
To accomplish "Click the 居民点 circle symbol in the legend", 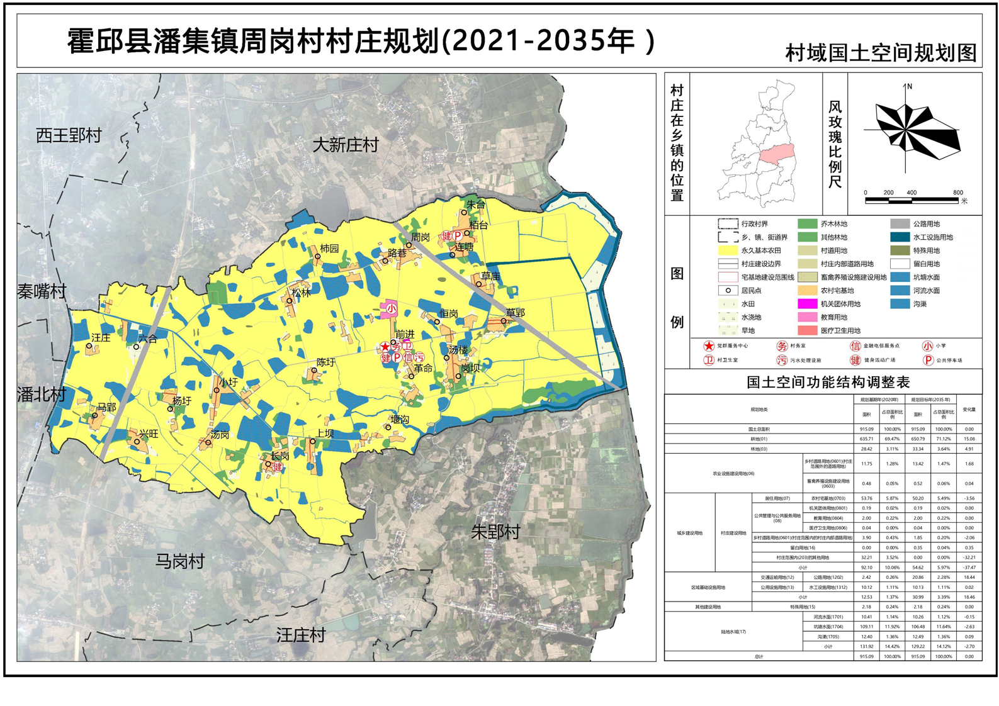I will (x=728, y=291).
